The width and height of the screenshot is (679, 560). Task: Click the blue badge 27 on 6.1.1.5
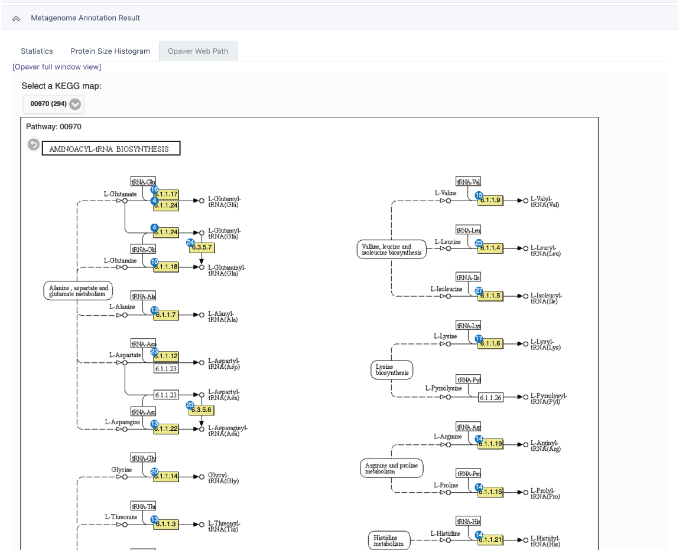pos(479,291)
